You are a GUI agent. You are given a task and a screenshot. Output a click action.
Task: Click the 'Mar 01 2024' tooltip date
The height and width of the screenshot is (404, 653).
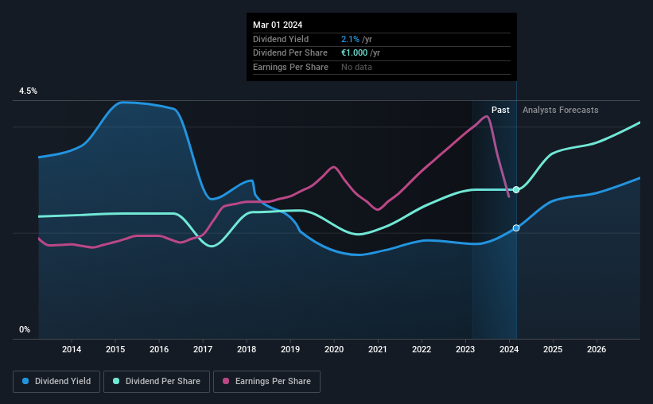[x=278, y=25]
